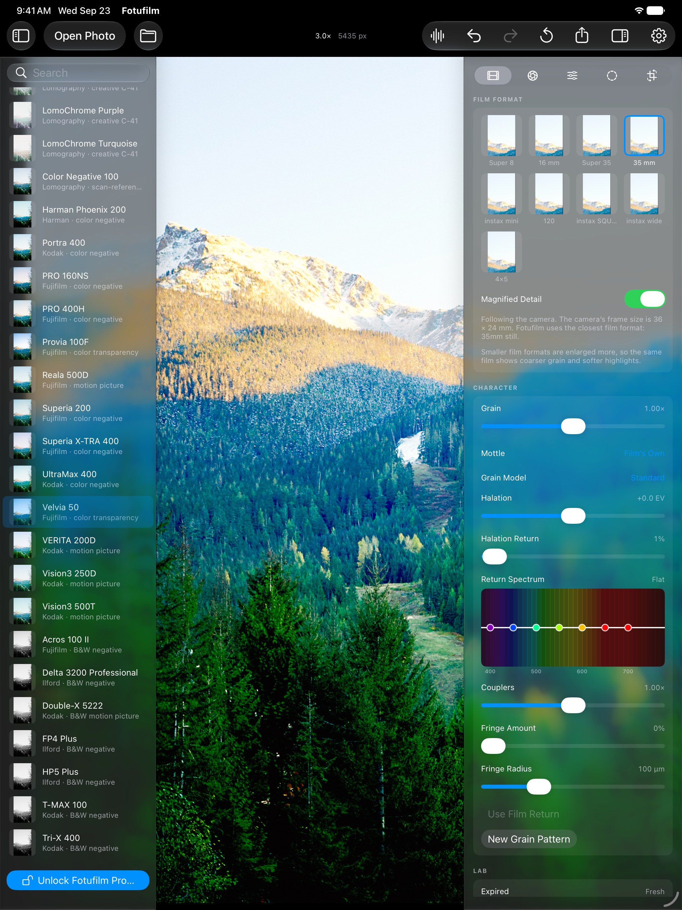The image size is (682, 910).
Task: Click the blue Return Spectrum point
Action: coord(513,627)
